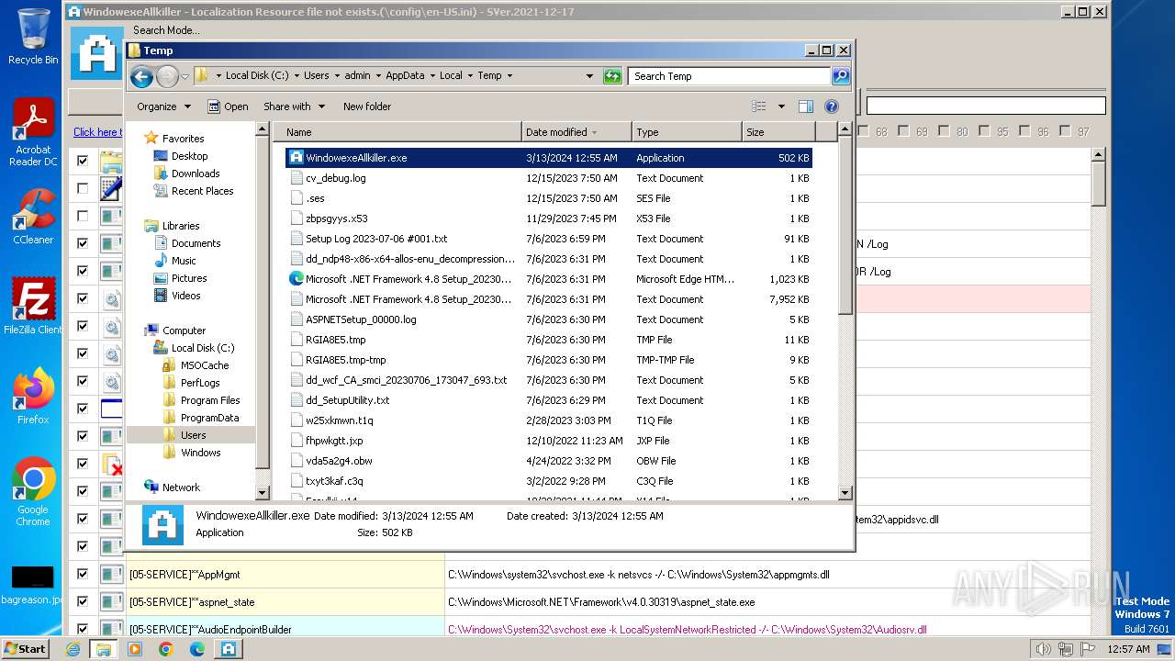Click Open in the toolbar
This screenshot has height=661, width=1175.
228,106
